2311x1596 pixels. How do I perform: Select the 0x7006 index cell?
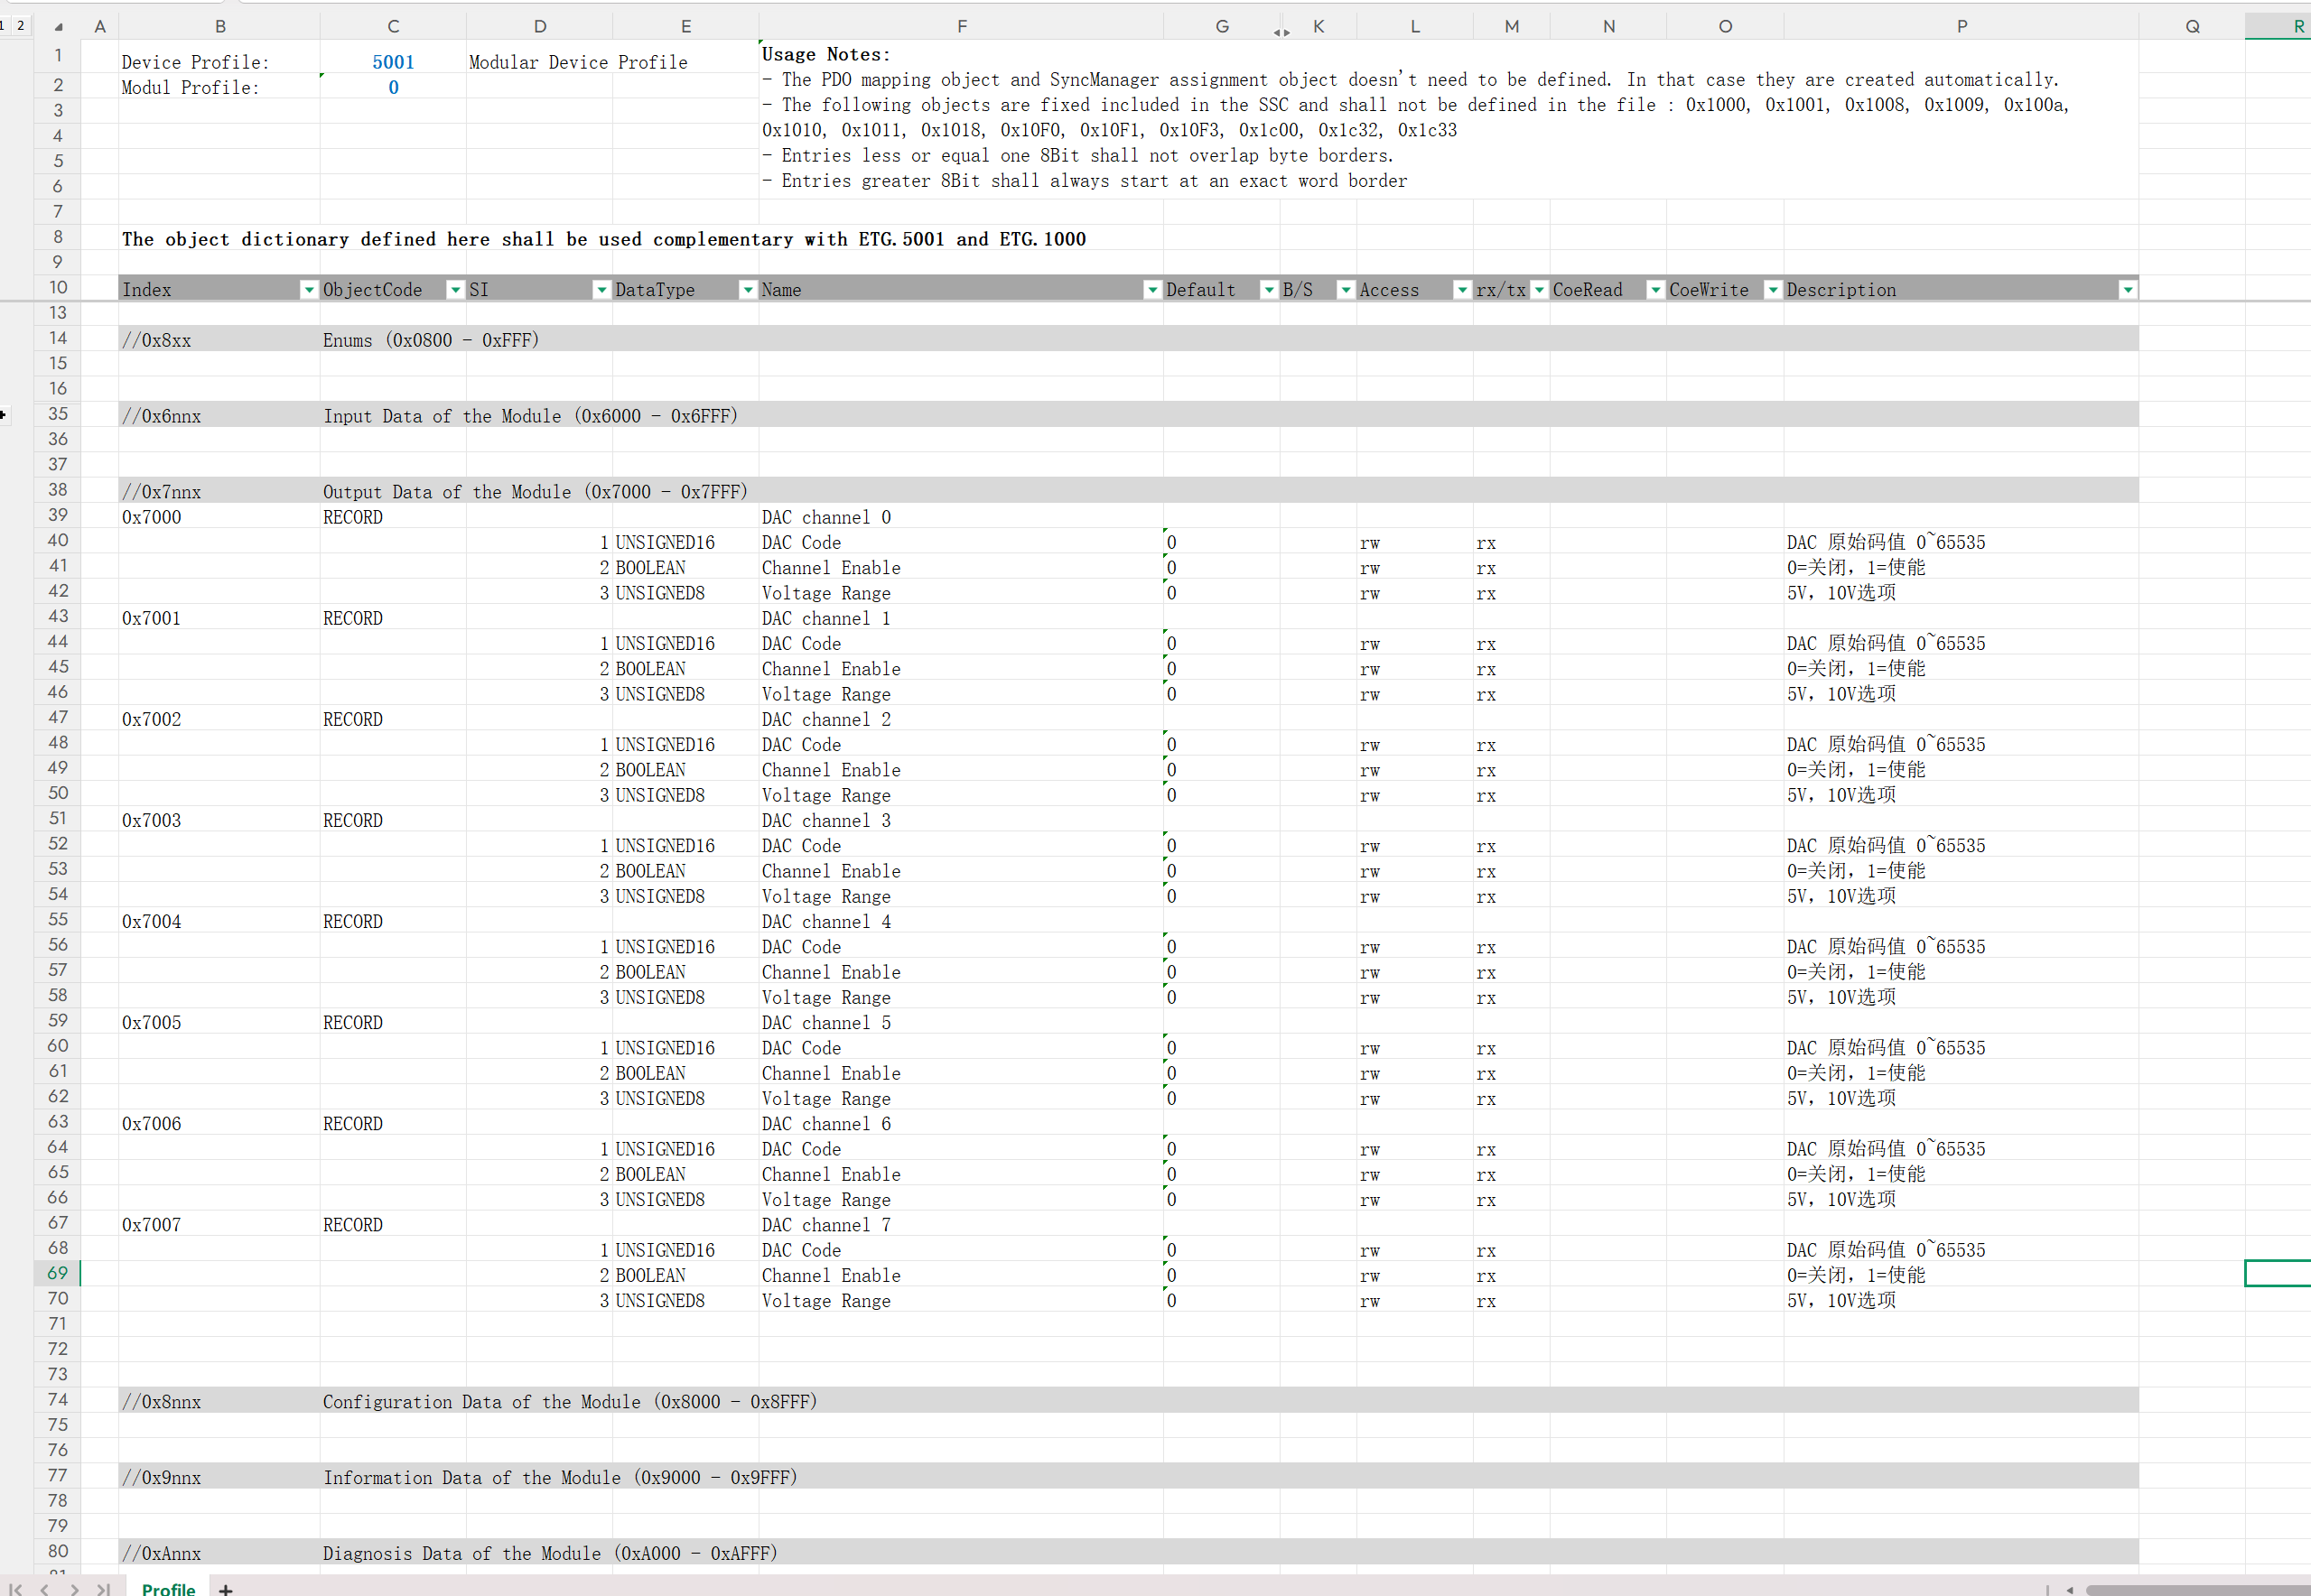point(220,1123)
